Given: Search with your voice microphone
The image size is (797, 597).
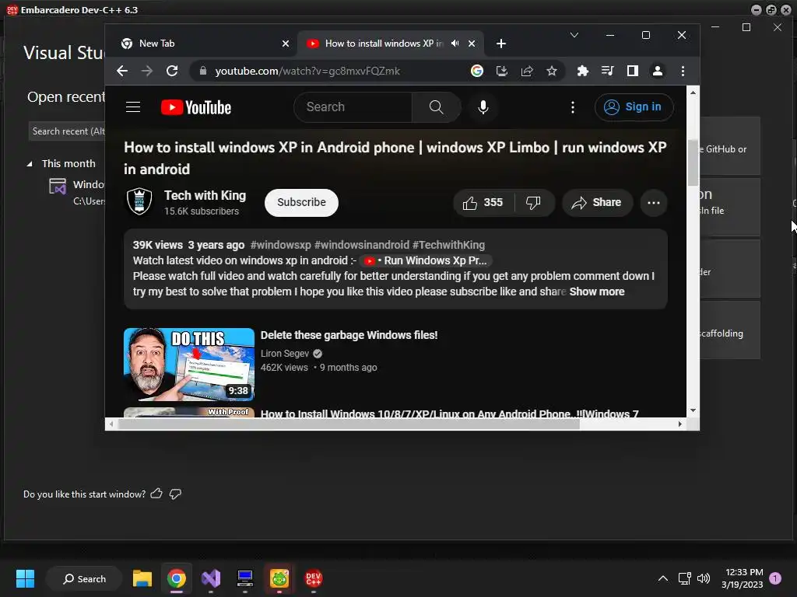Looking at the screenshot, I should coord(483,107).
